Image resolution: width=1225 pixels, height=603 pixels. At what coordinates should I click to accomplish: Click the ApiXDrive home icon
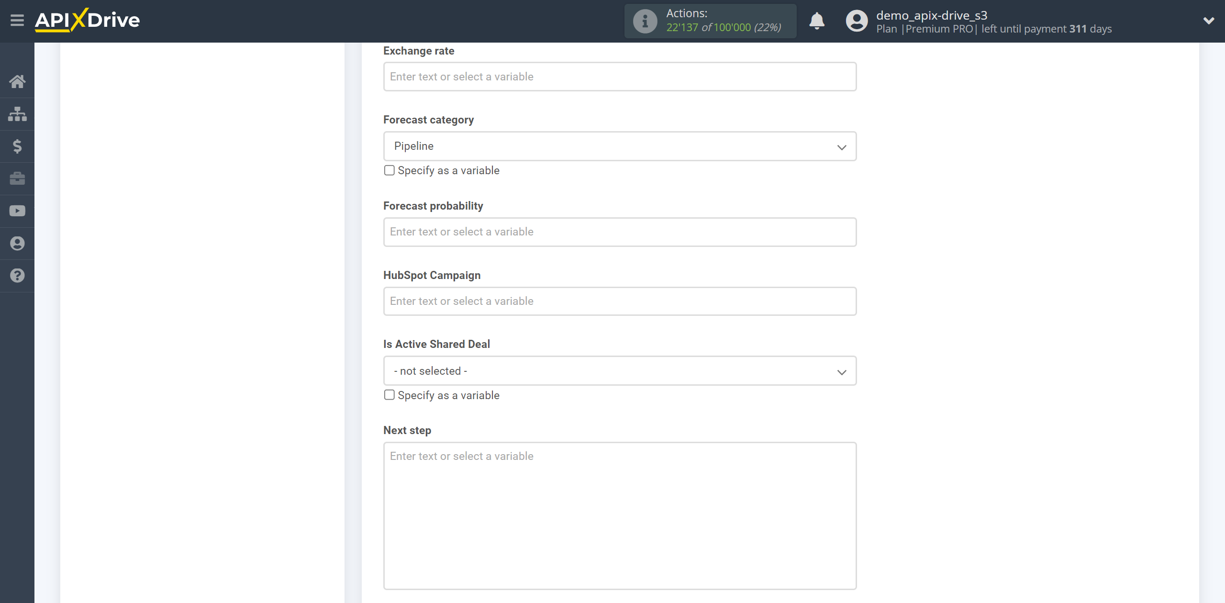pyautogui.click(x=16, y=81)
